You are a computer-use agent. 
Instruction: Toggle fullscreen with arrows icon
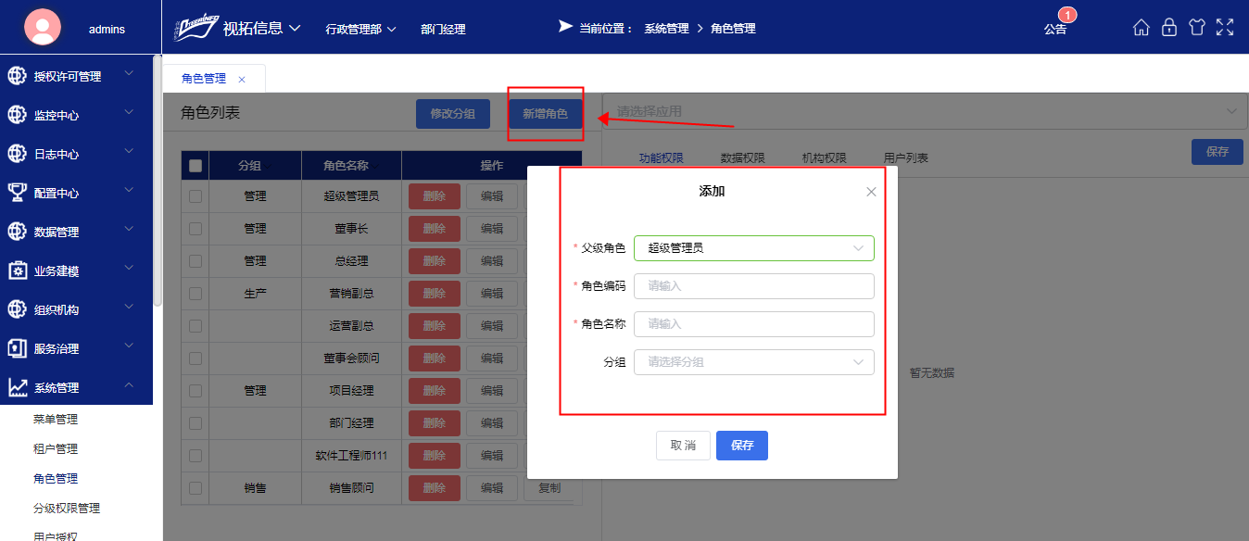tap(1225, 28)
